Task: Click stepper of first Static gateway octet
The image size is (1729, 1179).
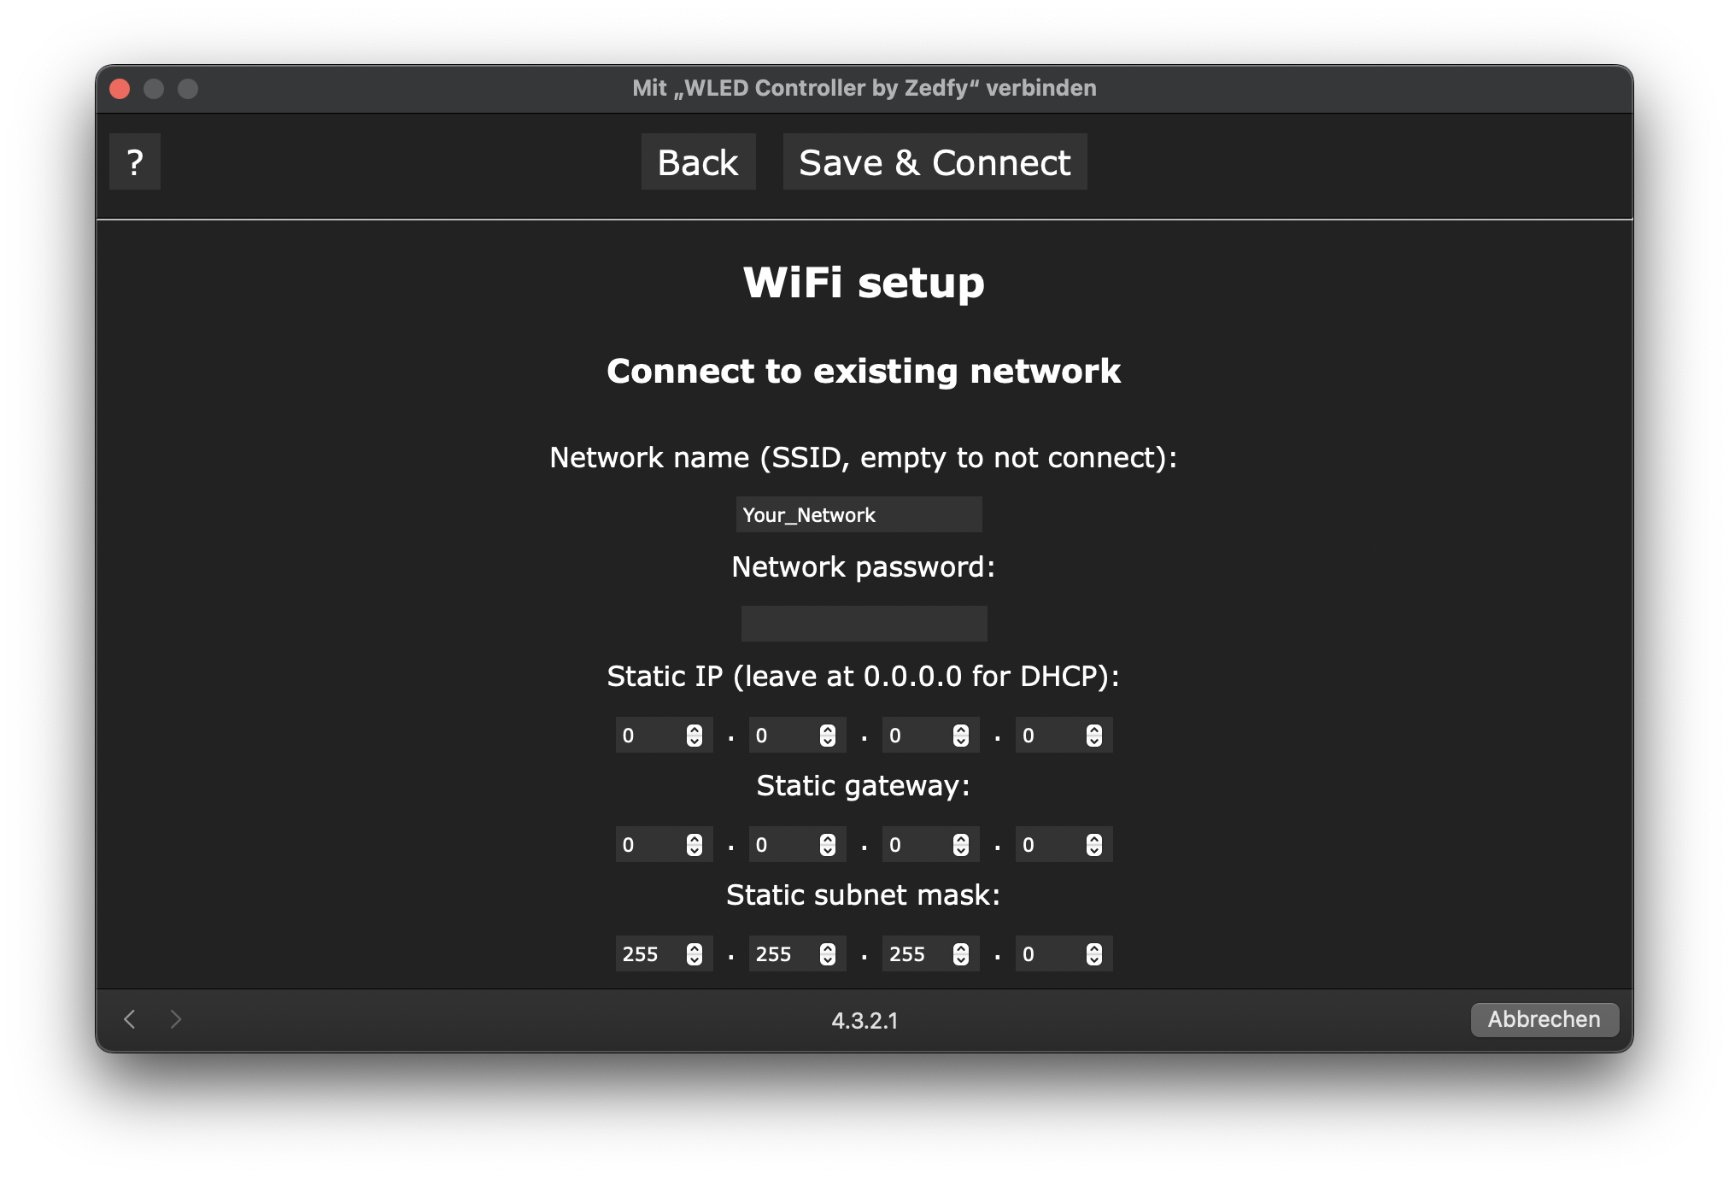Action: (x=694, y=845)
